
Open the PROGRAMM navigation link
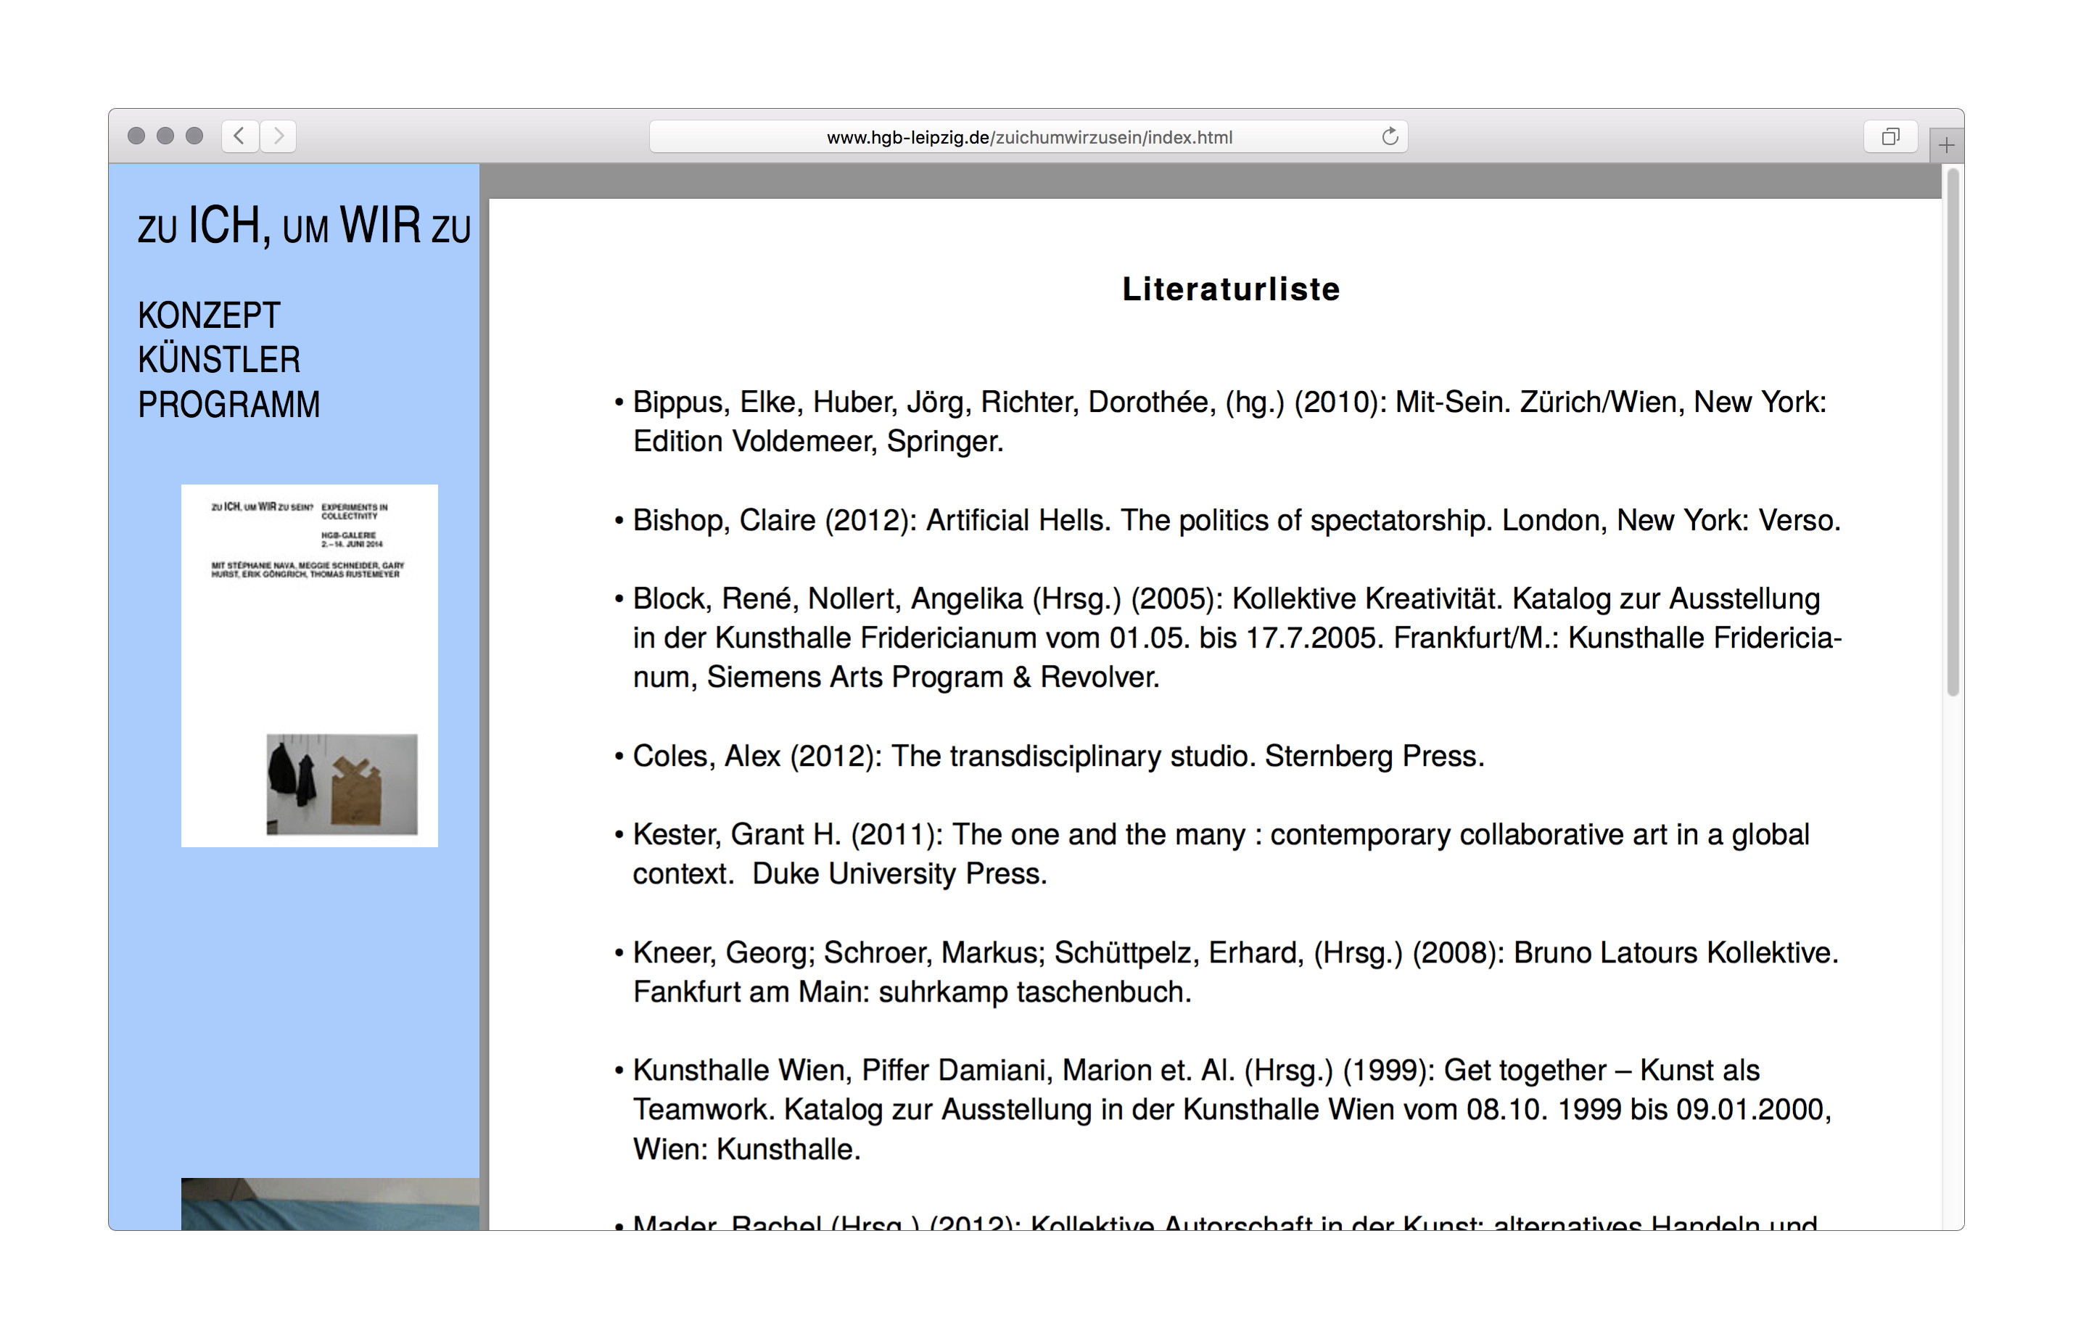pyautogui.click(x=228, y=404)
